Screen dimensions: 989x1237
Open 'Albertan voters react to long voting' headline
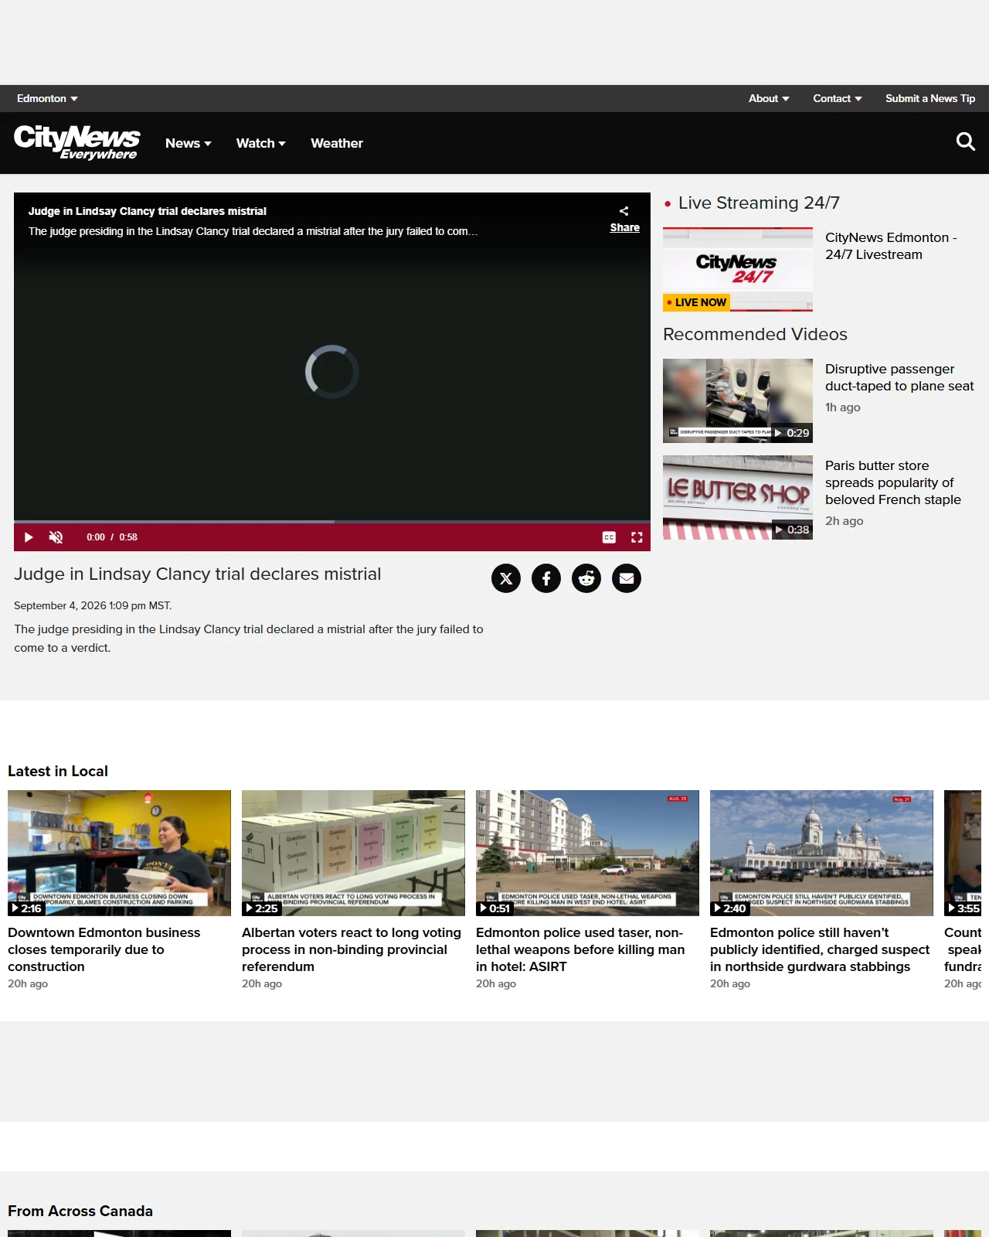(352, 949)
